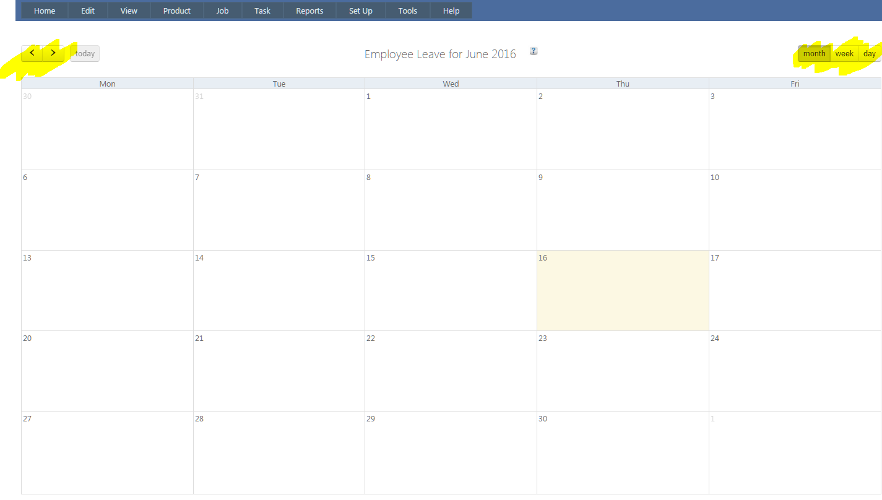The image size is (882, 500).
Task: Open the Tools menu
Action: (408, 11)
